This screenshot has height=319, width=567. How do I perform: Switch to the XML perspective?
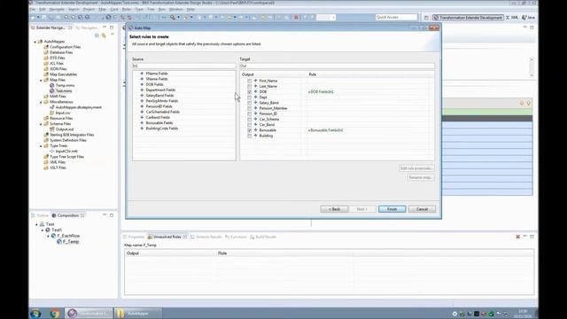pyautogui.click(x=512, y=18)
